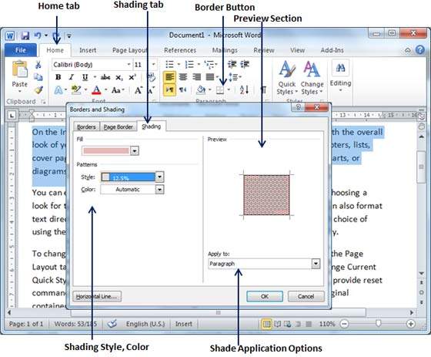
Task: Select the Format Painter brush icon
Action: (38, 90)
